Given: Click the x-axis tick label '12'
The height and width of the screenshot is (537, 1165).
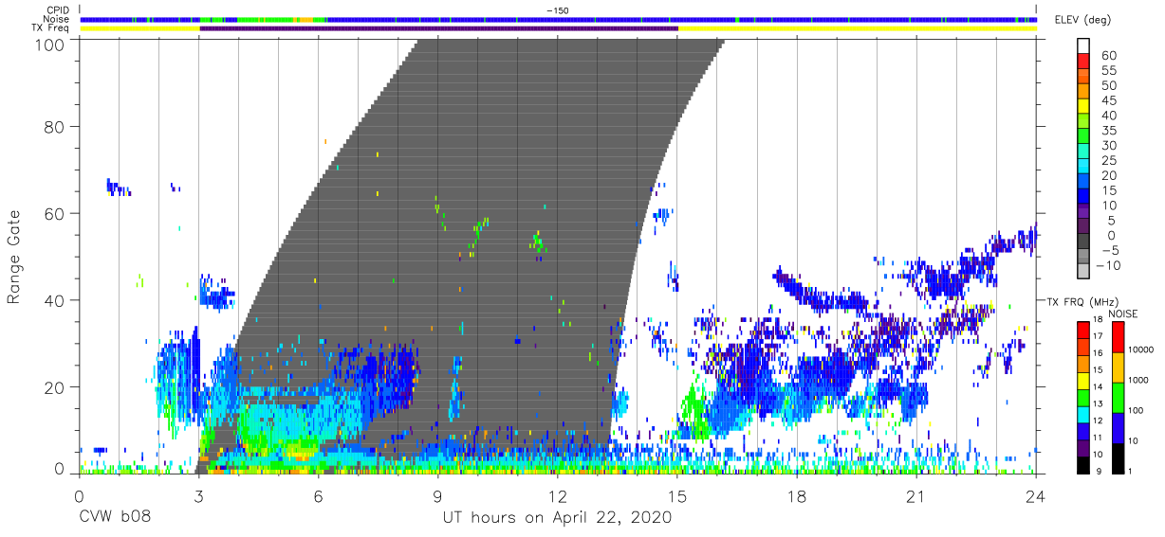Looking at the screenshot, I should (558, 496).
